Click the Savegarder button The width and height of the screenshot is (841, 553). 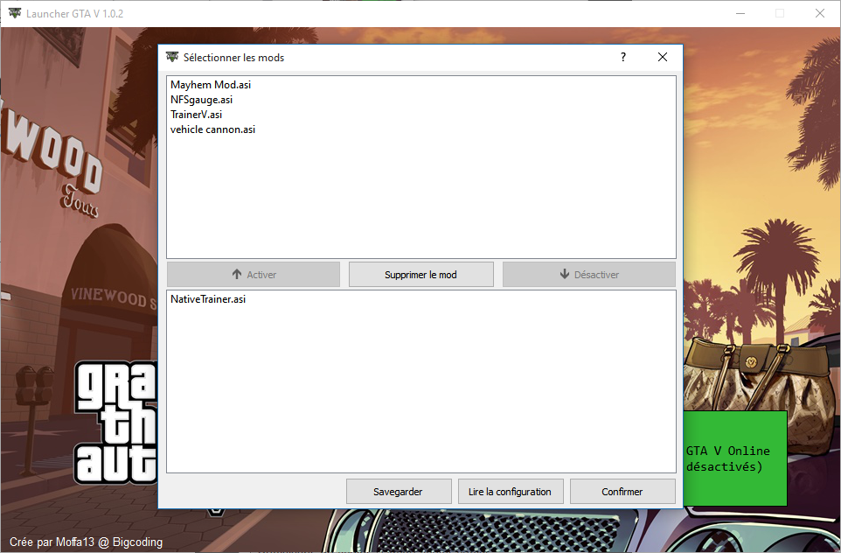399,492
